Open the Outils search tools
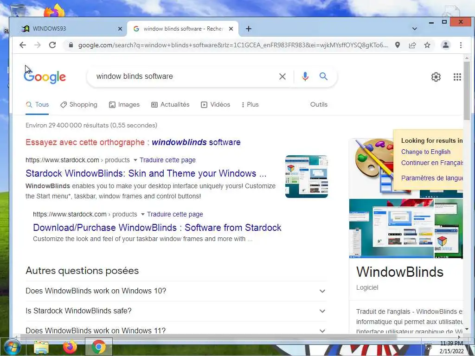Image resolution: width=475 pixels, height=356 pixels. click(x=319, y=104)
